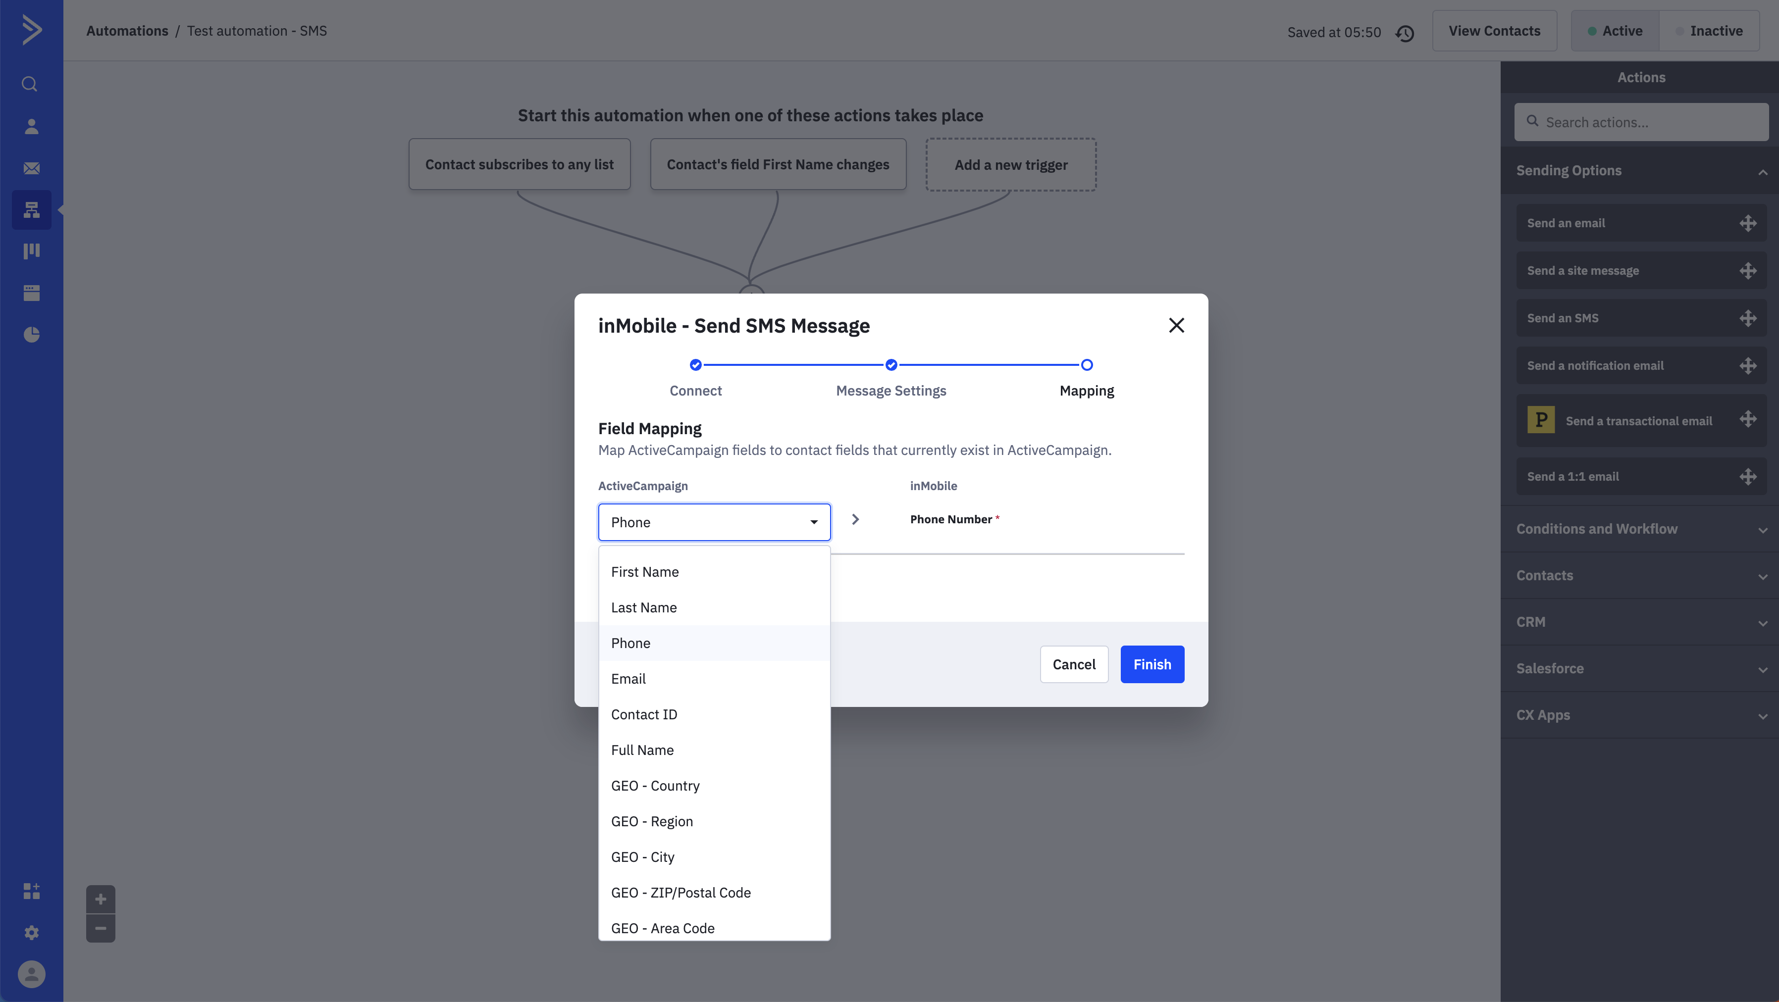Click the Cancel button

pos(1073,663)
